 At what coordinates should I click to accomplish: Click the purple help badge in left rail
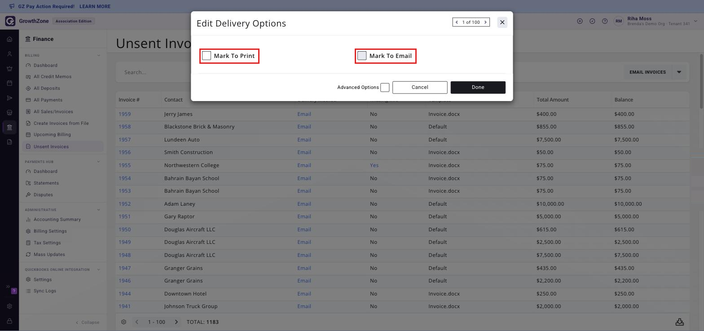coord(14,291)
